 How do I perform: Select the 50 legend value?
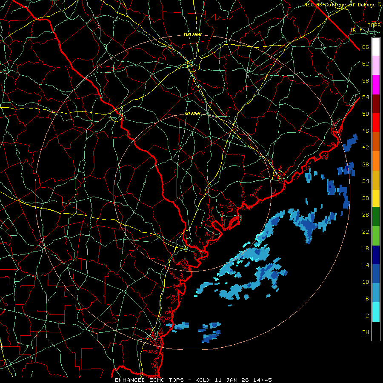pos(366,114)
